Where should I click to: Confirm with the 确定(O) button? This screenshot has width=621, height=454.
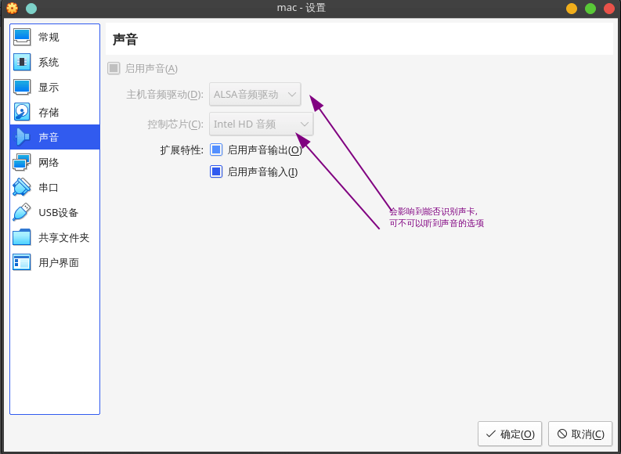tap(510, 434)
